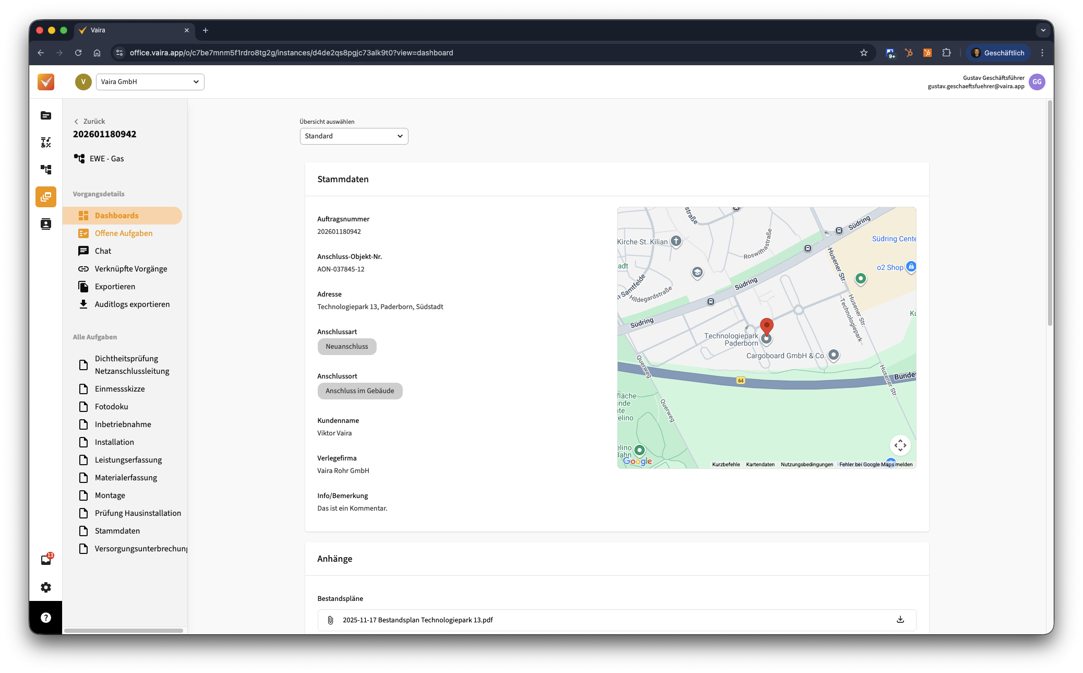Expand the browser tab search chevron
This screenshot has height=673, width=1083.
tap(1043, 30)
